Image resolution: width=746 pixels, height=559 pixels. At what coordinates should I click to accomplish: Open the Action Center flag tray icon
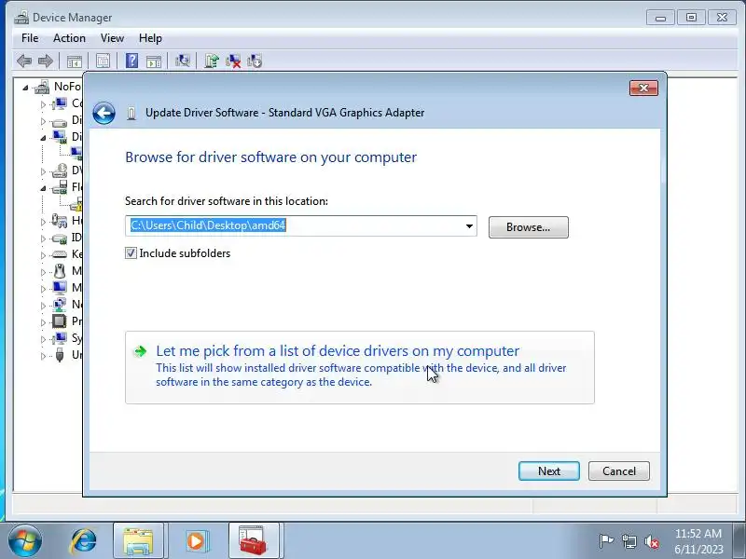pos(606,541)
